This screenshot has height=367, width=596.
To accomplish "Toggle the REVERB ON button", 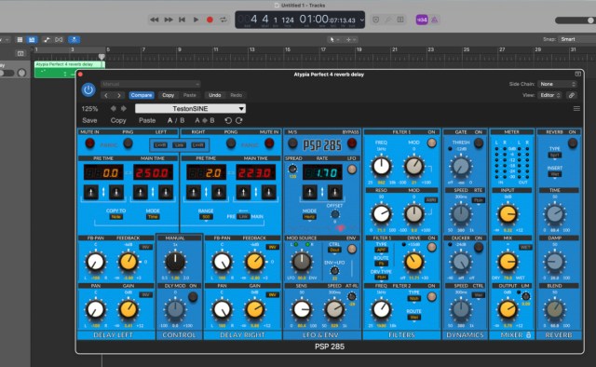I will click(x=573, y=143).
